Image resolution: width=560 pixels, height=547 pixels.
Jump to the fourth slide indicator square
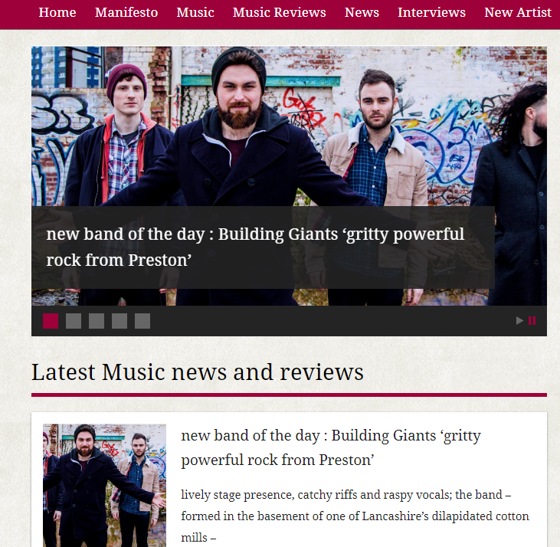[120, 321]
